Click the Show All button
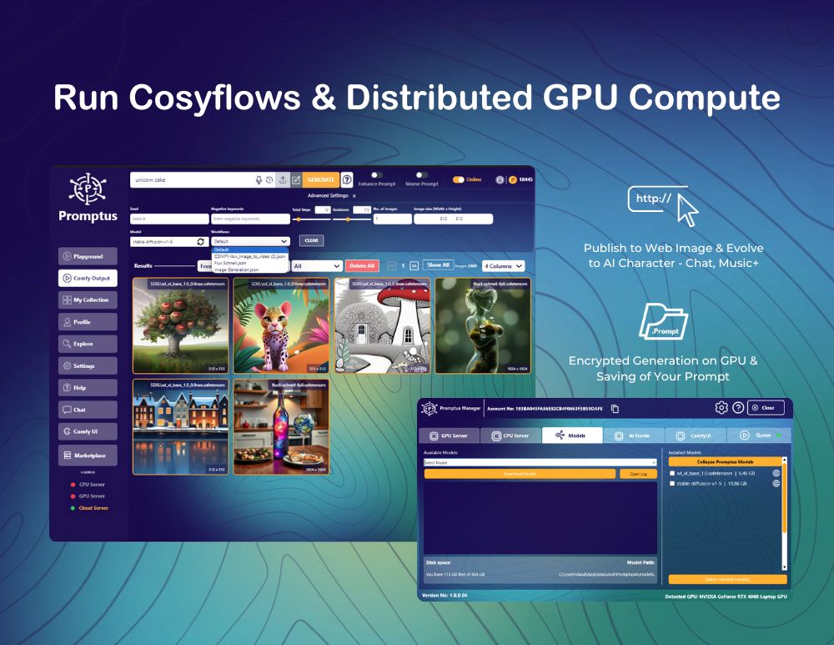Screen dimensions: 834x645 pyautogui.click(x=439, y=265)
